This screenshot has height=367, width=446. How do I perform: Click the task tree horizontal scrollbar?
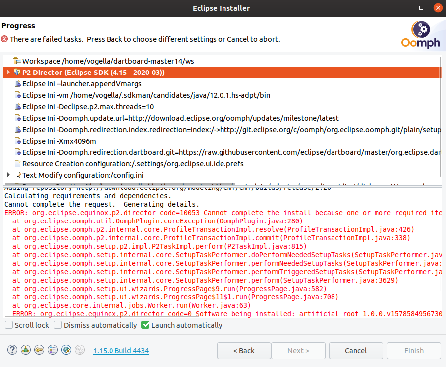[x=120, y=184]
